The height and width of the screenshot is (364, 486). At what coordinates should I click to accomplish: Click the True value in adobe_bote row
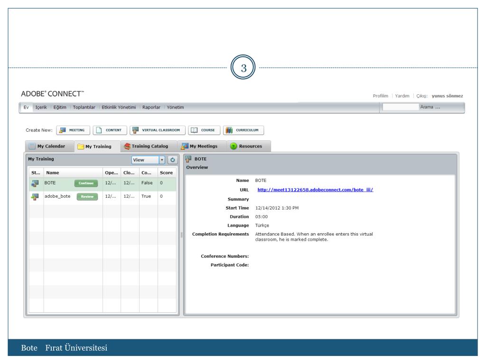click(146, 196)
